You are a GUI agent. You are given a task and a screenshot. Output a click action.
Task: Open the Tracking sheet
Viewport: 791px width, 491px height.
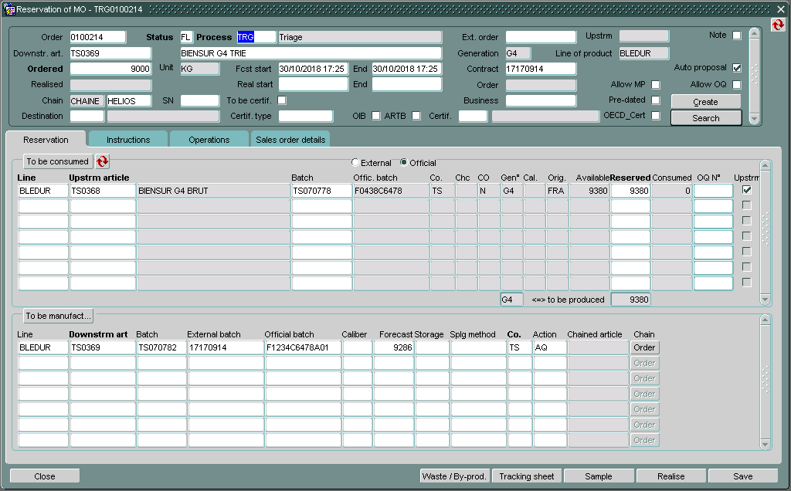[527, 476]
